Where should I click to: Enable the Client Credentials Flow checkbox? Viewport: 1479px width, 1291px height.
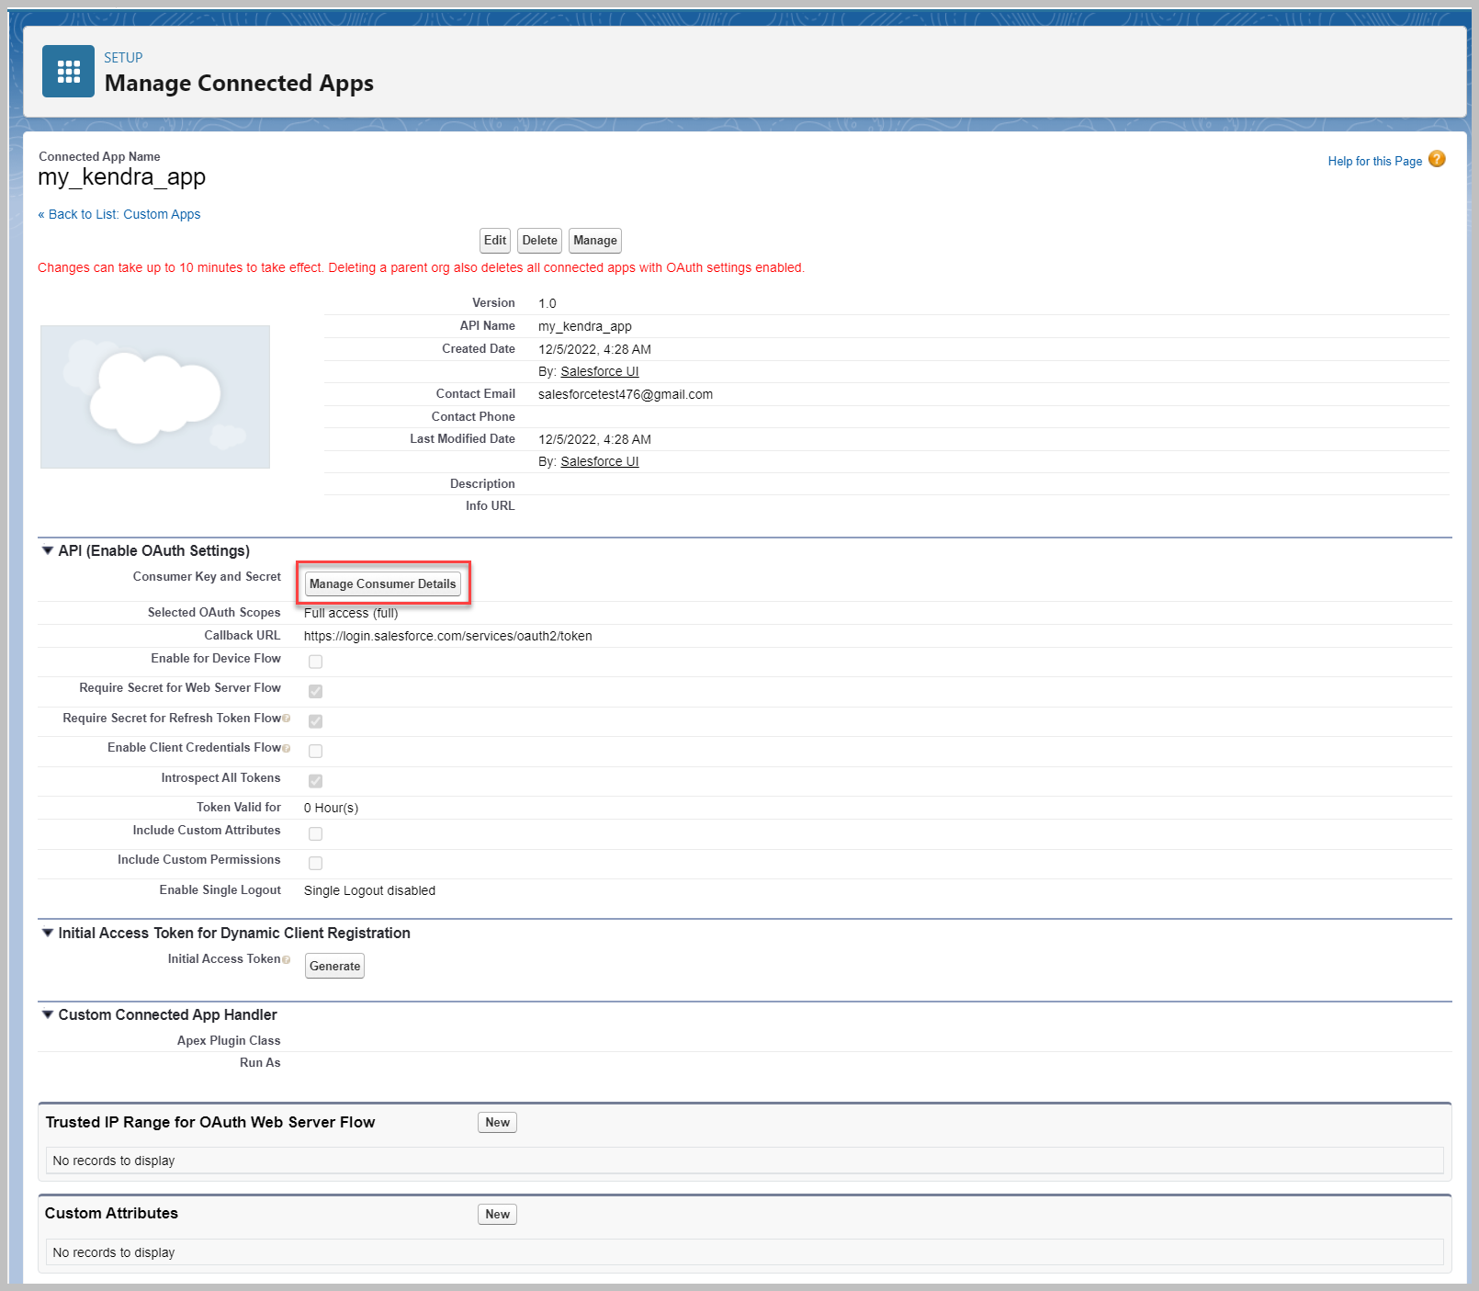[x=315, y=751]
